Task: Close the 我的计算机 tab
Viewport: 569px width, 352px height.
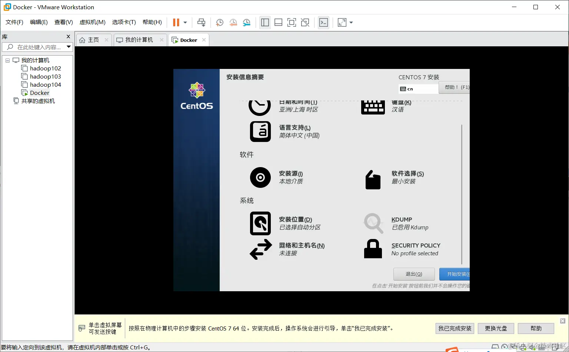Action: coord(162,40)
